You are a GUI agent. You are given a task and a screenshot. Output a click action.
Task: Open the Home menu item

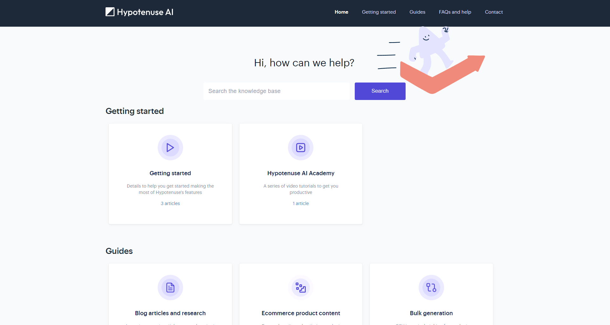point(341,12)
